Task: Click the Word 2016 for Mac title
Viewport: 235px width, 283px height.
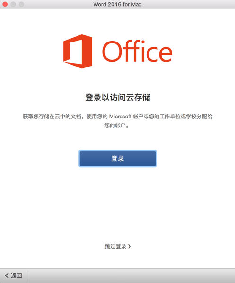Action: coord(117,4)
